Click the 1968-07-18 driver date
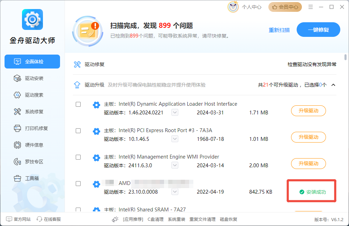Viewport: 349px width, 226px height. coord(210,139)
